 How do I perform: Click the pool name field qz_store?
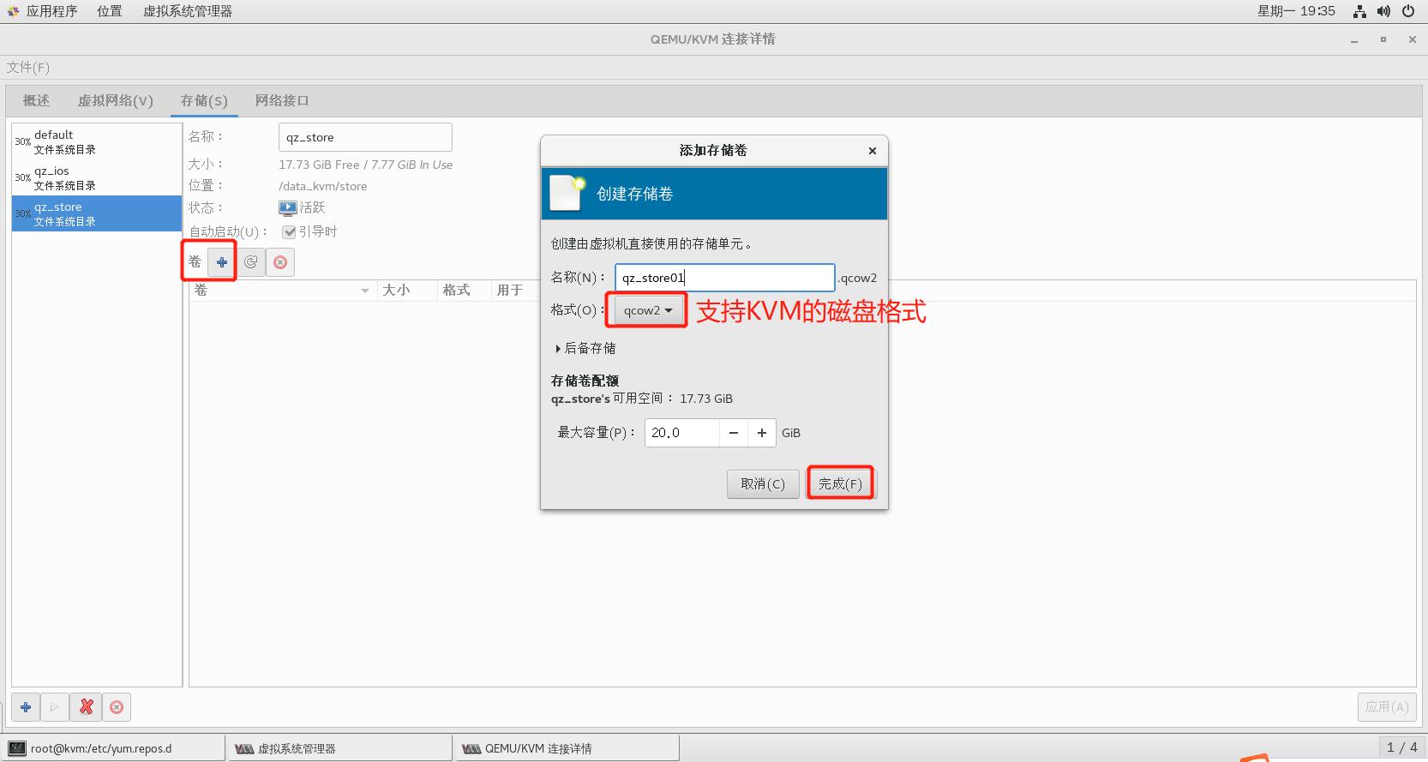pos(365,137)
